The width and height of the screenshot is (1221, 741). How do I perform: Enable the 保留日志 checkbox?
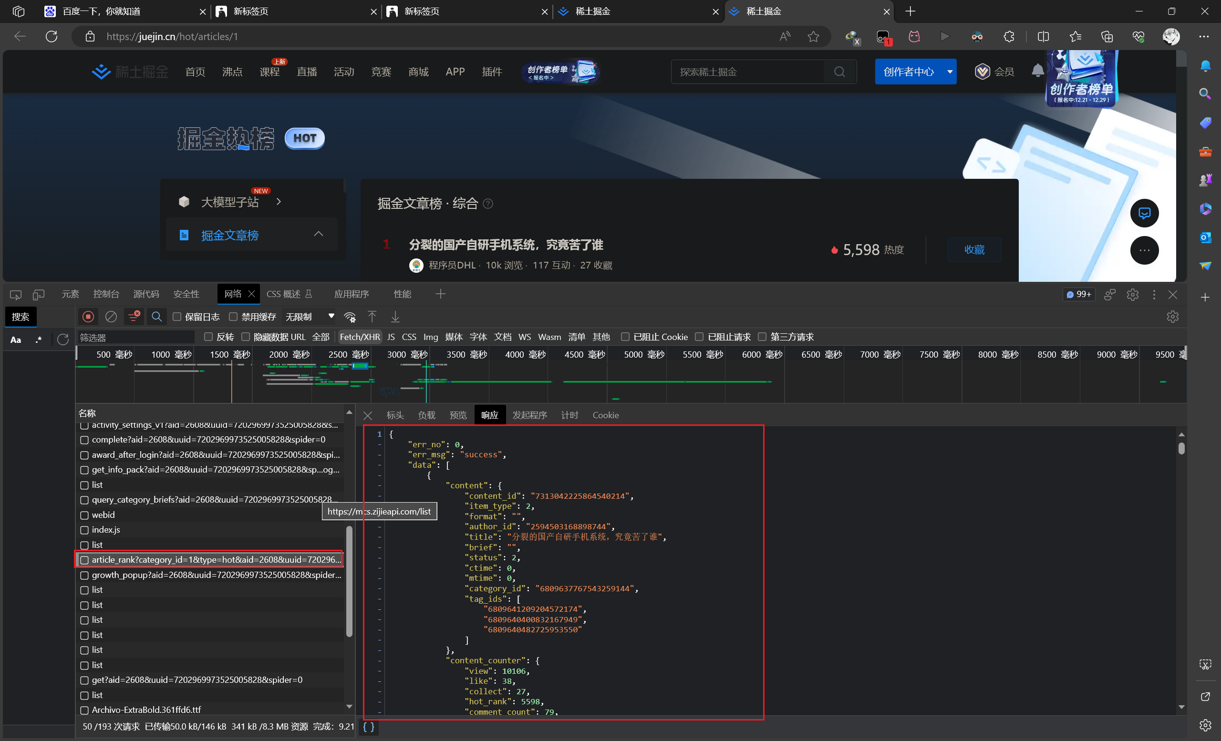pyautogui.click(x=177, y=317)
